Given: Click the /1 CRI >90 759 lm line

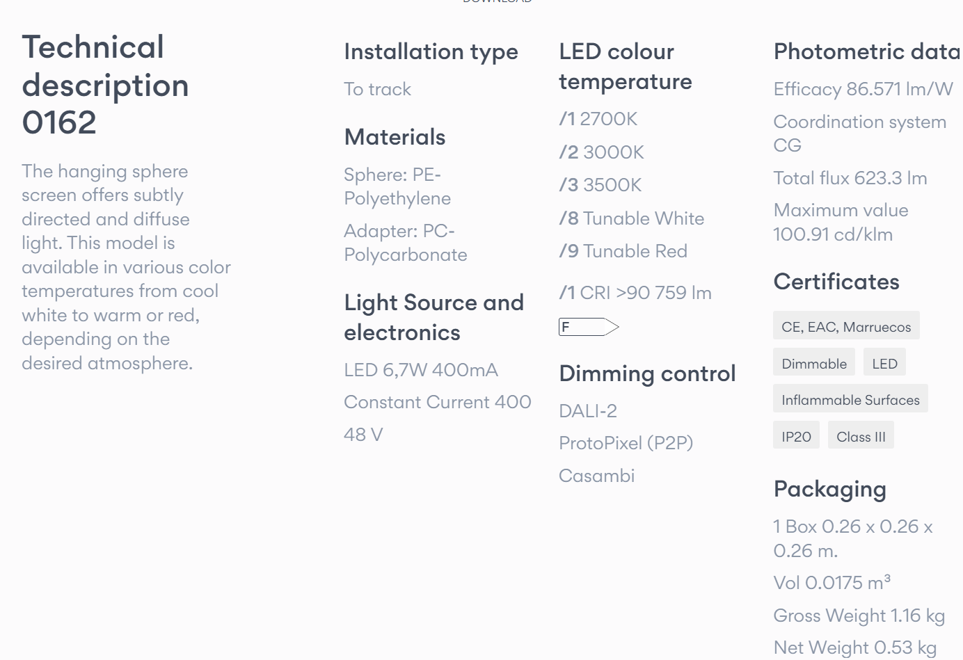Looking at the screenshot, I should (635, 293).
